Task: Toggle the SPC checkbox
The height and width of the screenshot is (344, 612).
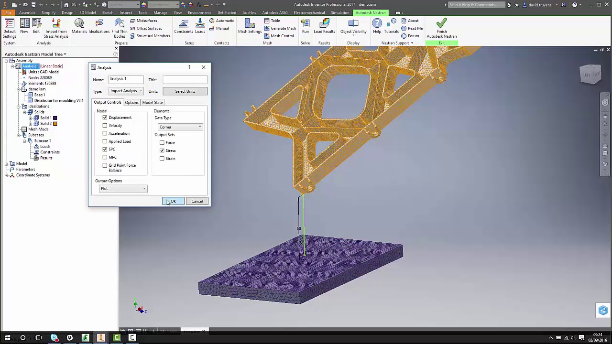Action: click(x=105, y=150)
